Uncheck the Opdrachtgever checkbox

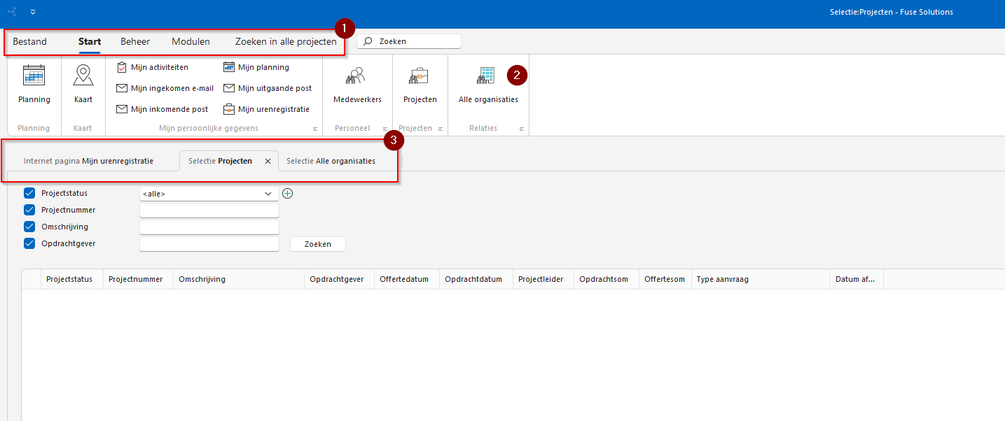click(29, 243)
